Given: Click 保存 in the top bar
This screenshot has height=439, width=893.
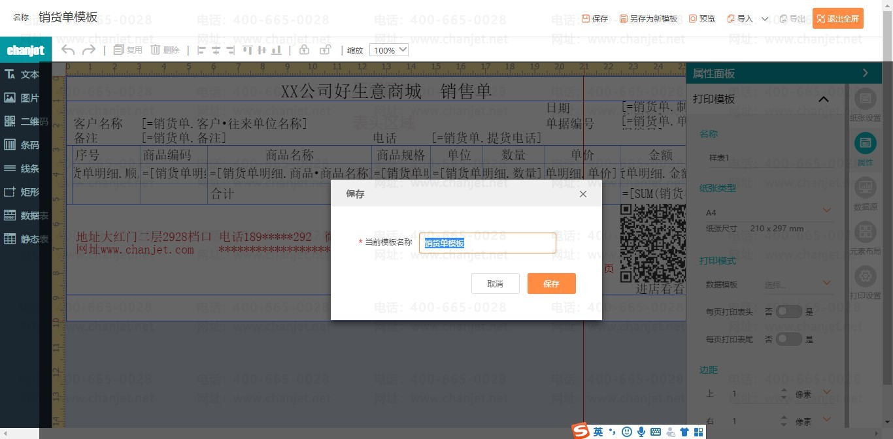Looking at the screenshot, I should pos(595,19).
